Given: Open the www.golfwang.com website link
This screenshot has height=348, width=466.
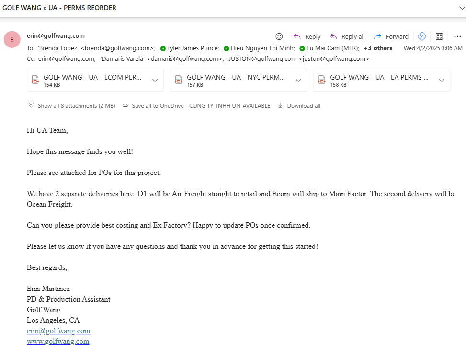Looking at the screenshot, I should (x=58, y=341).
